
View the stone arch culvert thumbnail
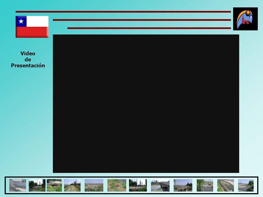coord(54,185)
